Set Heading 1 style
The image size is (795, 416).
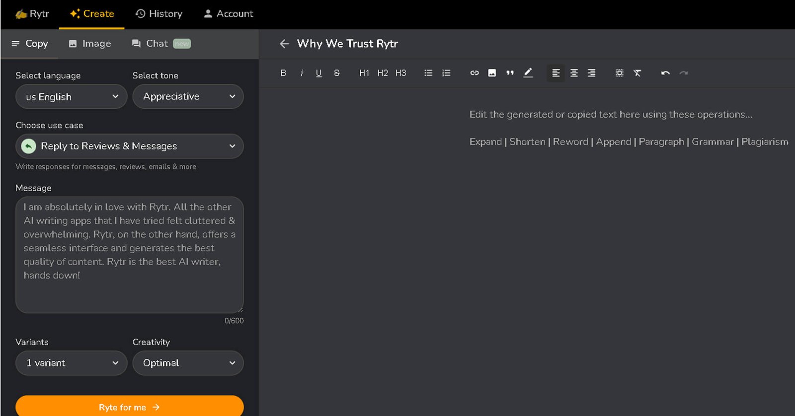[364, 73]
